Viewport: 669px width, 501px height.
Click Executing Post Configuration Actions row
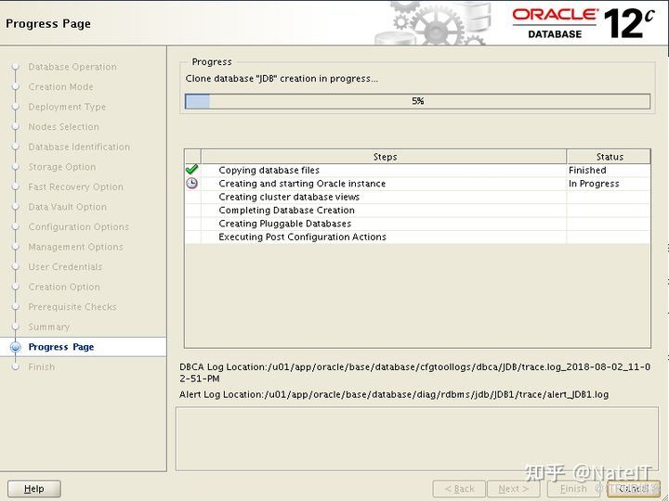coord(418,237)
